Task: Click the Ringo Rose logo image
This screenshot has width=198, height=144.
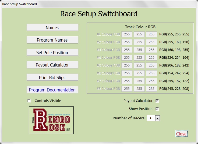Action: coord(51,120)
